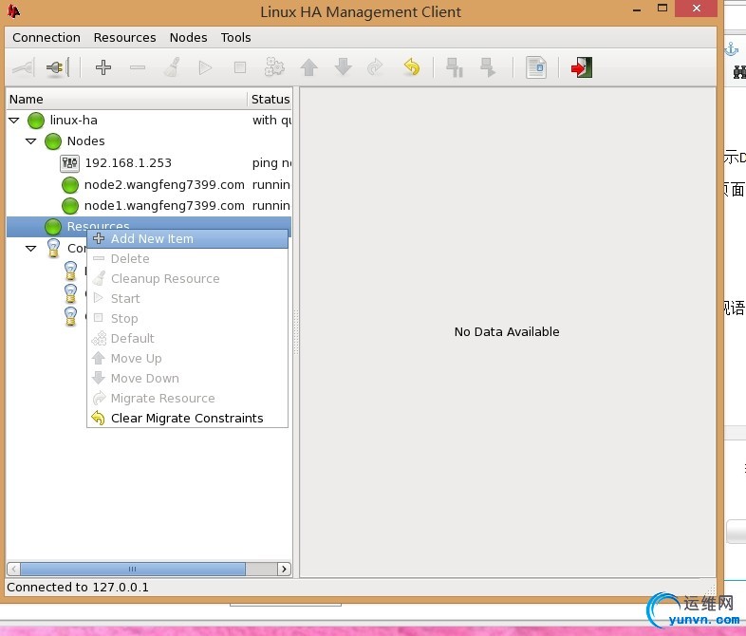Maximize the Linux HA Management Client

pyautogui.click(x=662, y=9)
